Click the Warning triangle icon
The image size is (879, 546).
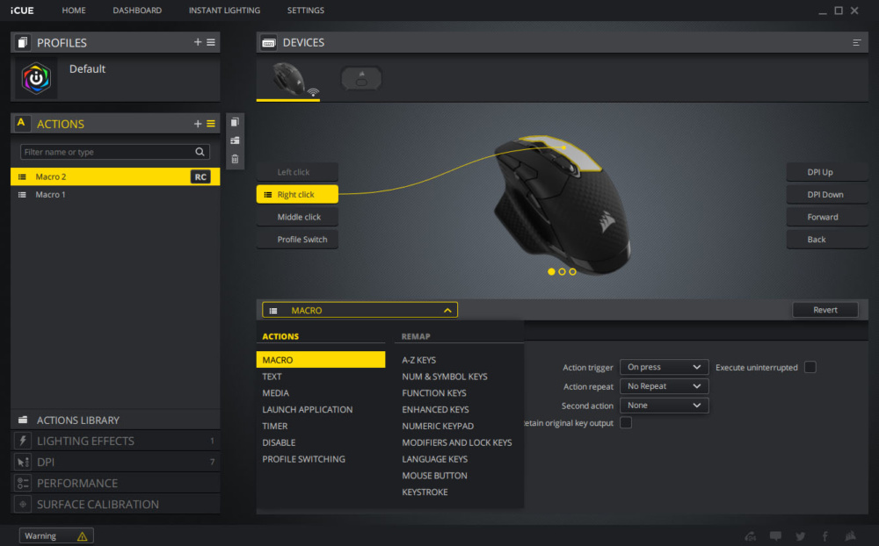tap(83, 536)
